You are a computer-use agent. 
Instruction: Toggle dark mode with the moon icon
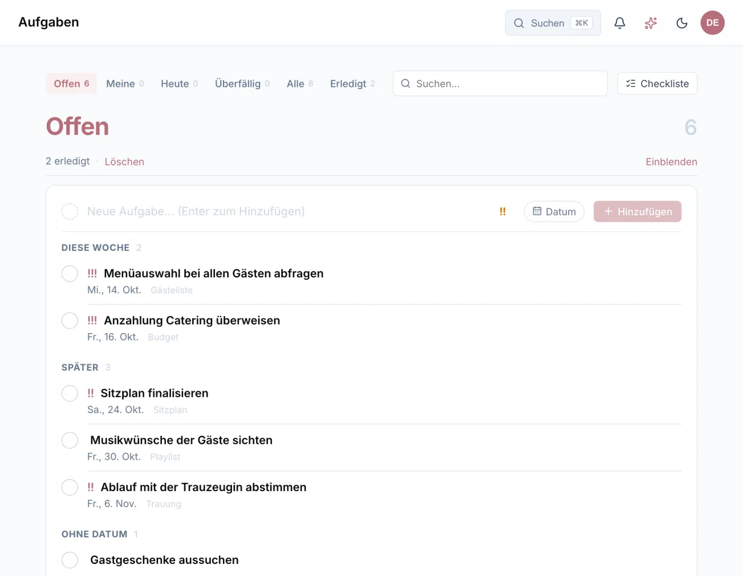pos(682,23)
